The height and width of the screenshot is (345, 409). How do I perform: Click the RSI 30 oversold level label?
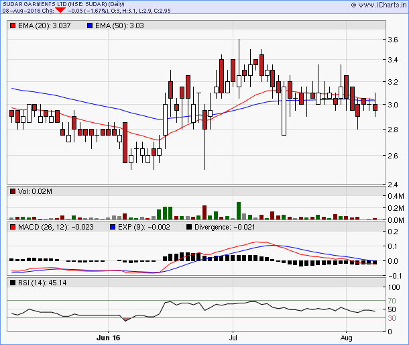tap(392, 318)
